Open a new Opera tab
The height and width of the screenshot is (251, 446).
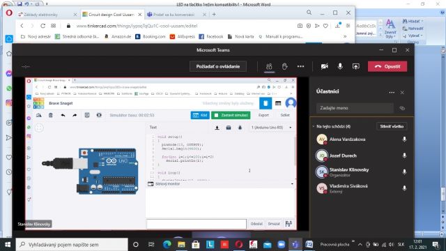point(214,14)
